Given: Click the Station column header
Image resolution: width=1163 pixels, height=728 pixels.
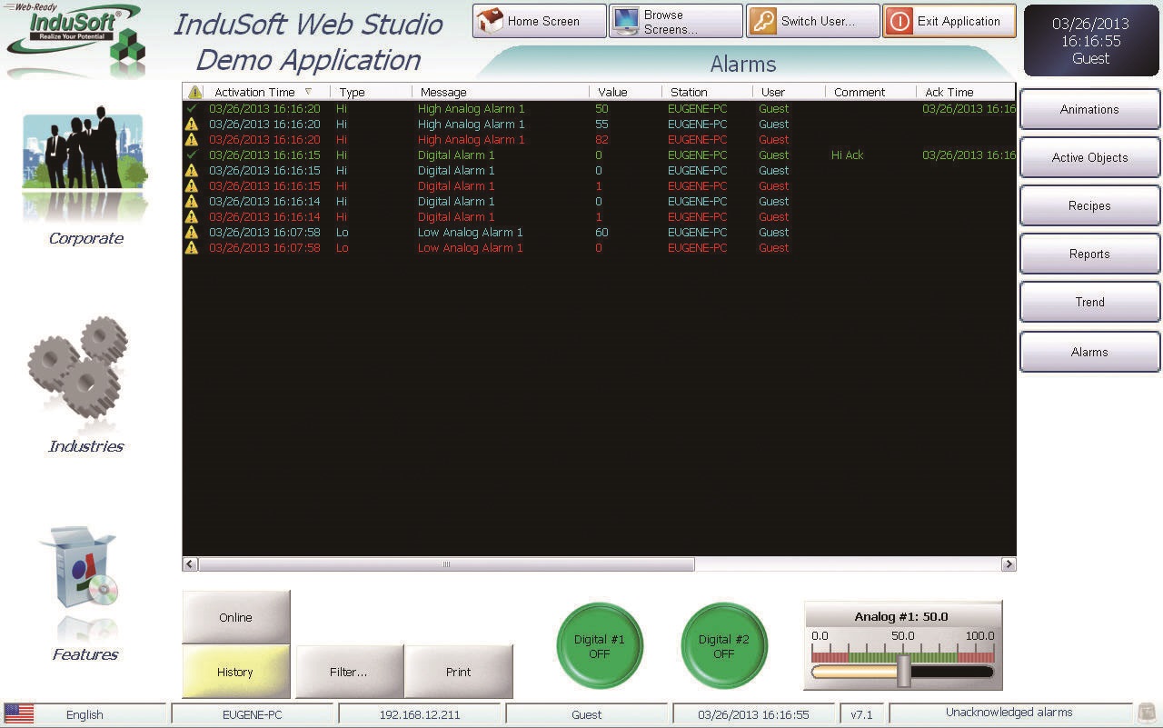Looking at the screenshot, I should click(x=707, y=92).
